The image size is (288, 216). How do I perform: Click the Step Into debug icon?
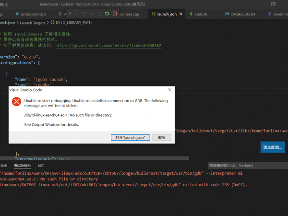pos(92,14)
